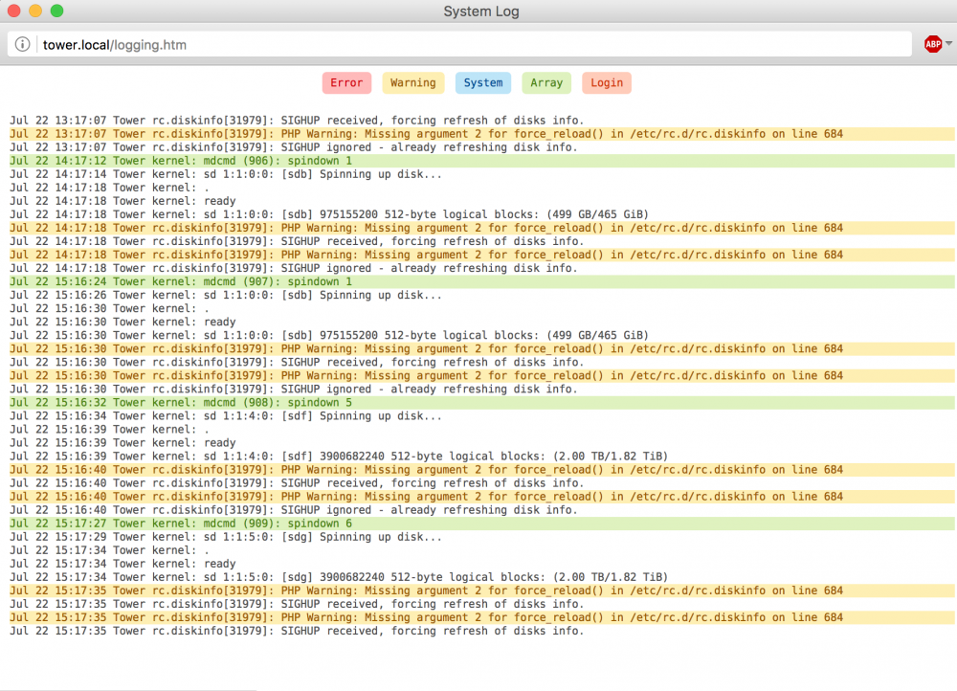Click the 14:17:18 '[sdb] 975155200 512-byte' line
957x691 pixels.
click(x=329, y=214)
